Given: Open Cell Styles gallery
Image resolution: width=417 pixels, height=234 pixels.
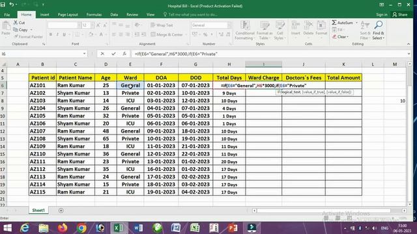Looking at the screenshot, I should coord(280,31).
